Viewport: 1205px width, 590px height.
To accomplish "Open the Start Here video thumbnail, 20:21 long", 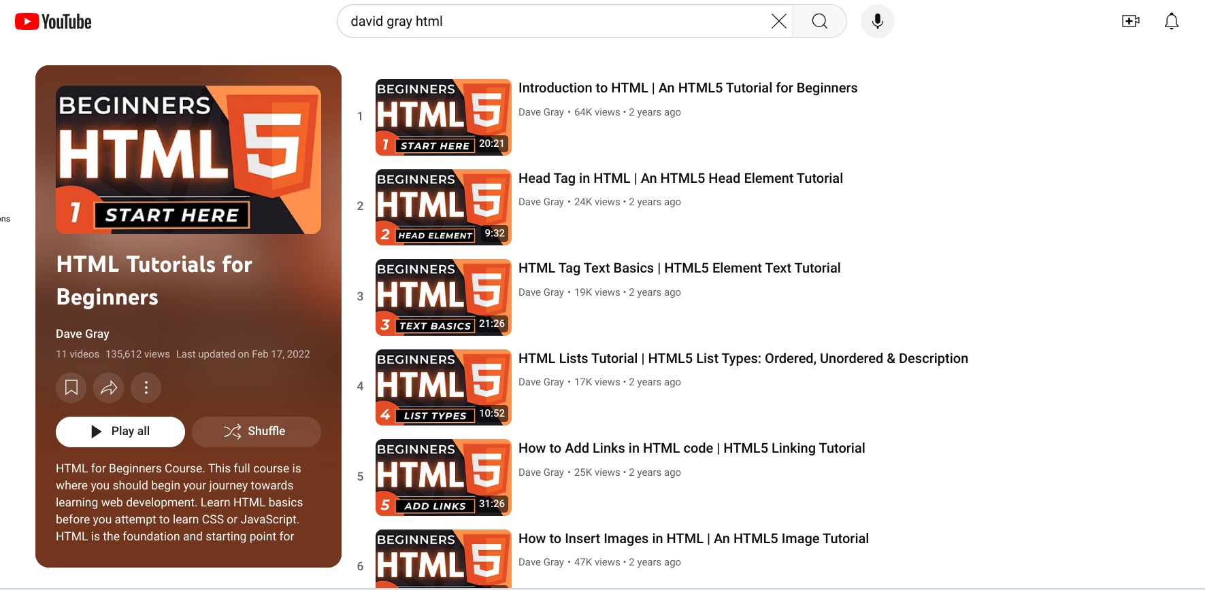I will 444,117.
